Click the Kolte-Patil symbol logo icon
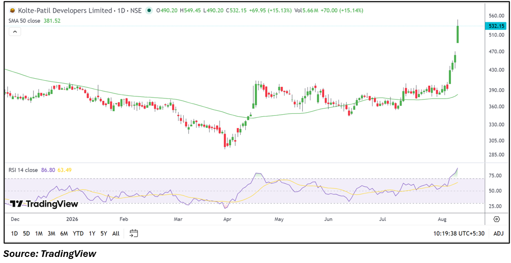This screenshot has width=511, height=263. pos(13,10)
